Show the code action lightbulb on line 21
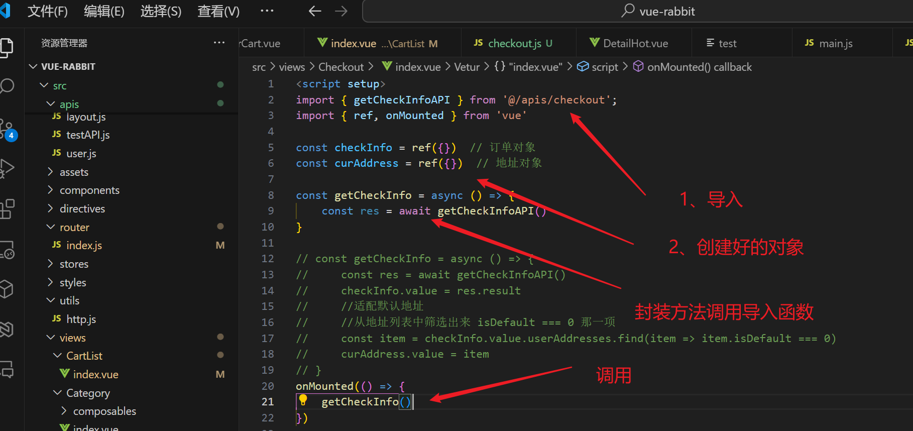The height and width of the screenshot is (431, 913). [x=303, y=400]
